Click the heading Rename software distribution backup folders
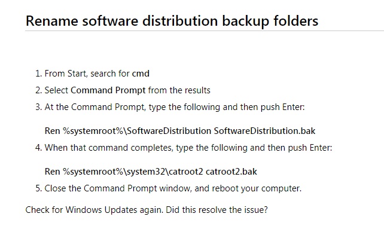384x241 pixels. coord(172,20)
